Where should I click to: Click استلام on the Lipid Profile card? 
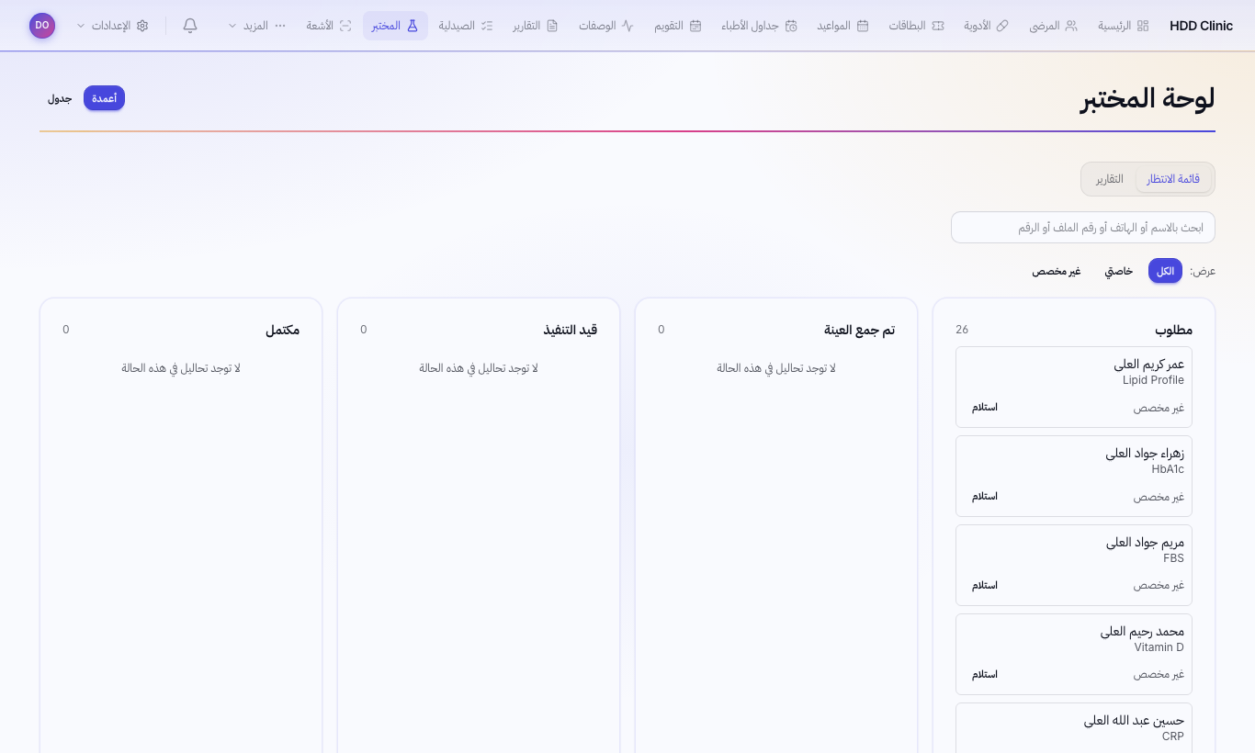pos(985,407)
